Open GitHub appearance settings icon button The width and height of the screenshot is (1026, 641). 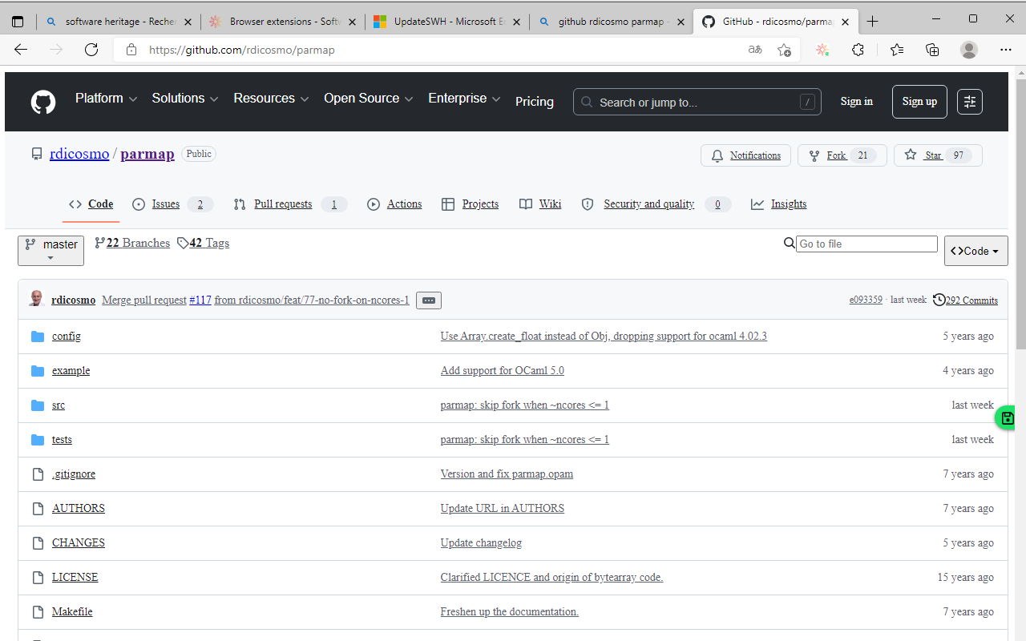point(970,102)
